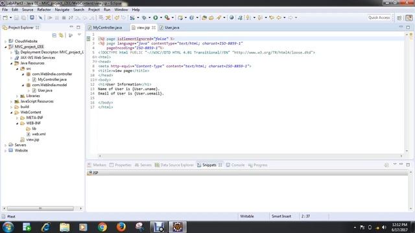This screenshot has width=415, height=233.
Task: Maximize the bottom Snippets panel
Action: coord(408,164)
